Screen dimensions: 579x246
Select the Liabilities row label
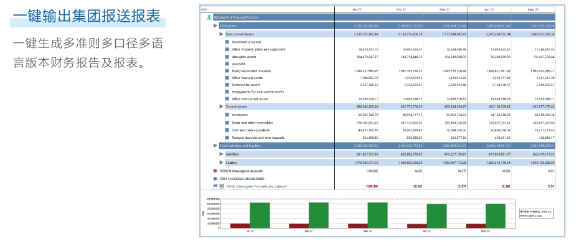pos(232,154)
